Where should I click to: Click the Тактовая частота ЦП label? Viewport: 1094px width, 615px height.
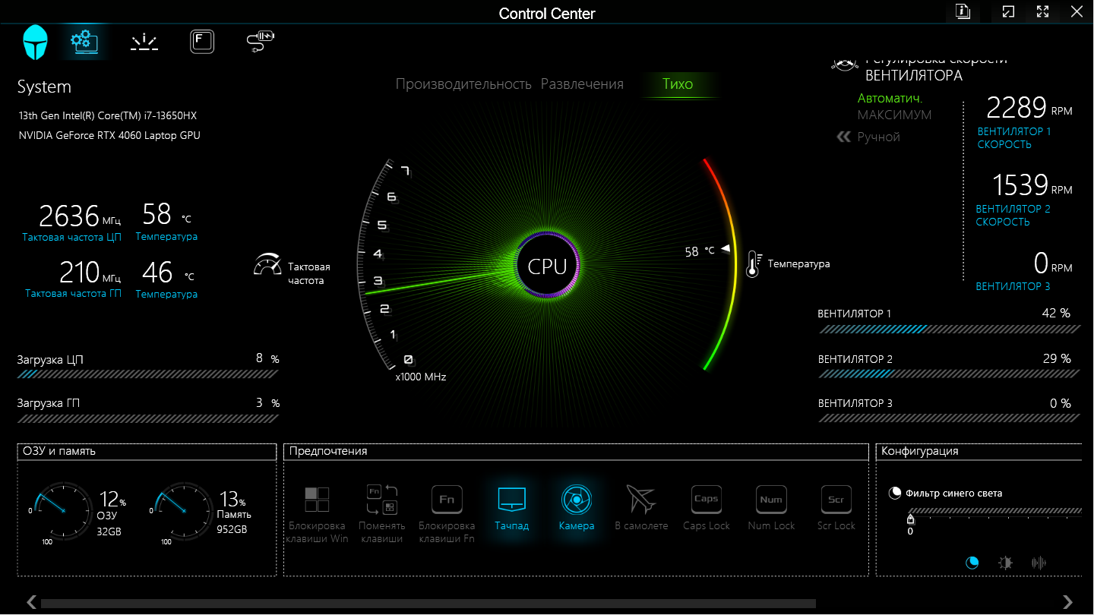tap(71, 237)
